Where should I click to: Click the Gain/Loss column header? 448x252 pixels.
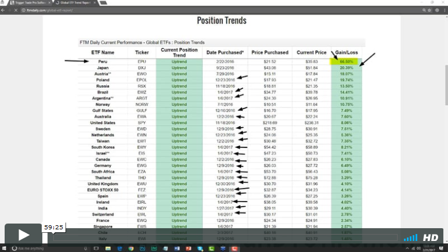pos(345,52)
